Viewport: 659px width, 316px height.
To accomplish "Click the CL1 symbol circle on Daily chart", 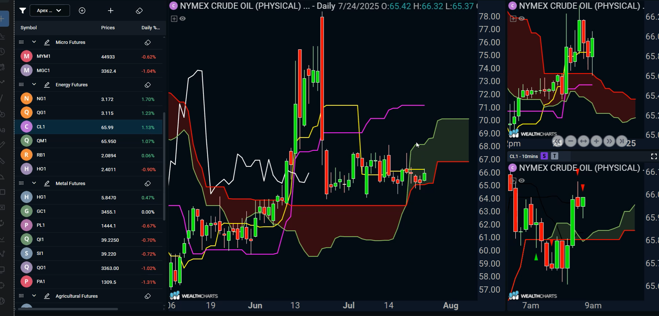I will click(x=173, y=5).
